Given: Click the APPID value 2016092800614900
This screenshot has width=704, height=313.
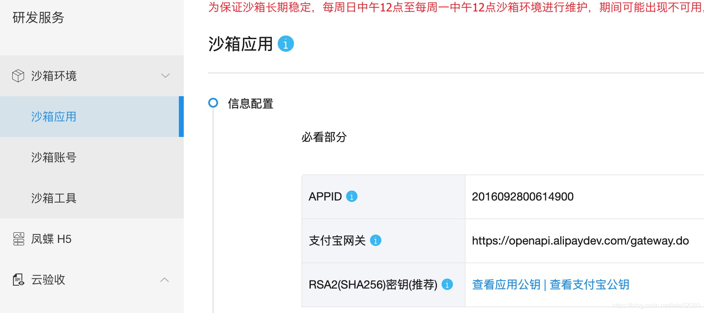Looking at the screenshot, I should [523, 196].
